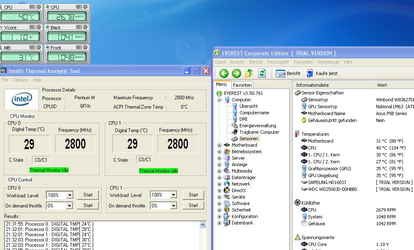414x250 pixels.
Task: Click the up-level folder arrow icon
Action: click(249, 73)
